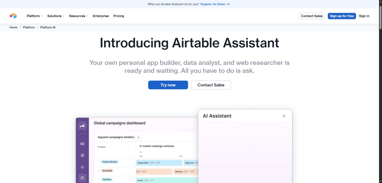Screen dimensions: 382x183
Task: Select the Approval timeline bar
Action: (x=191, y=163)
